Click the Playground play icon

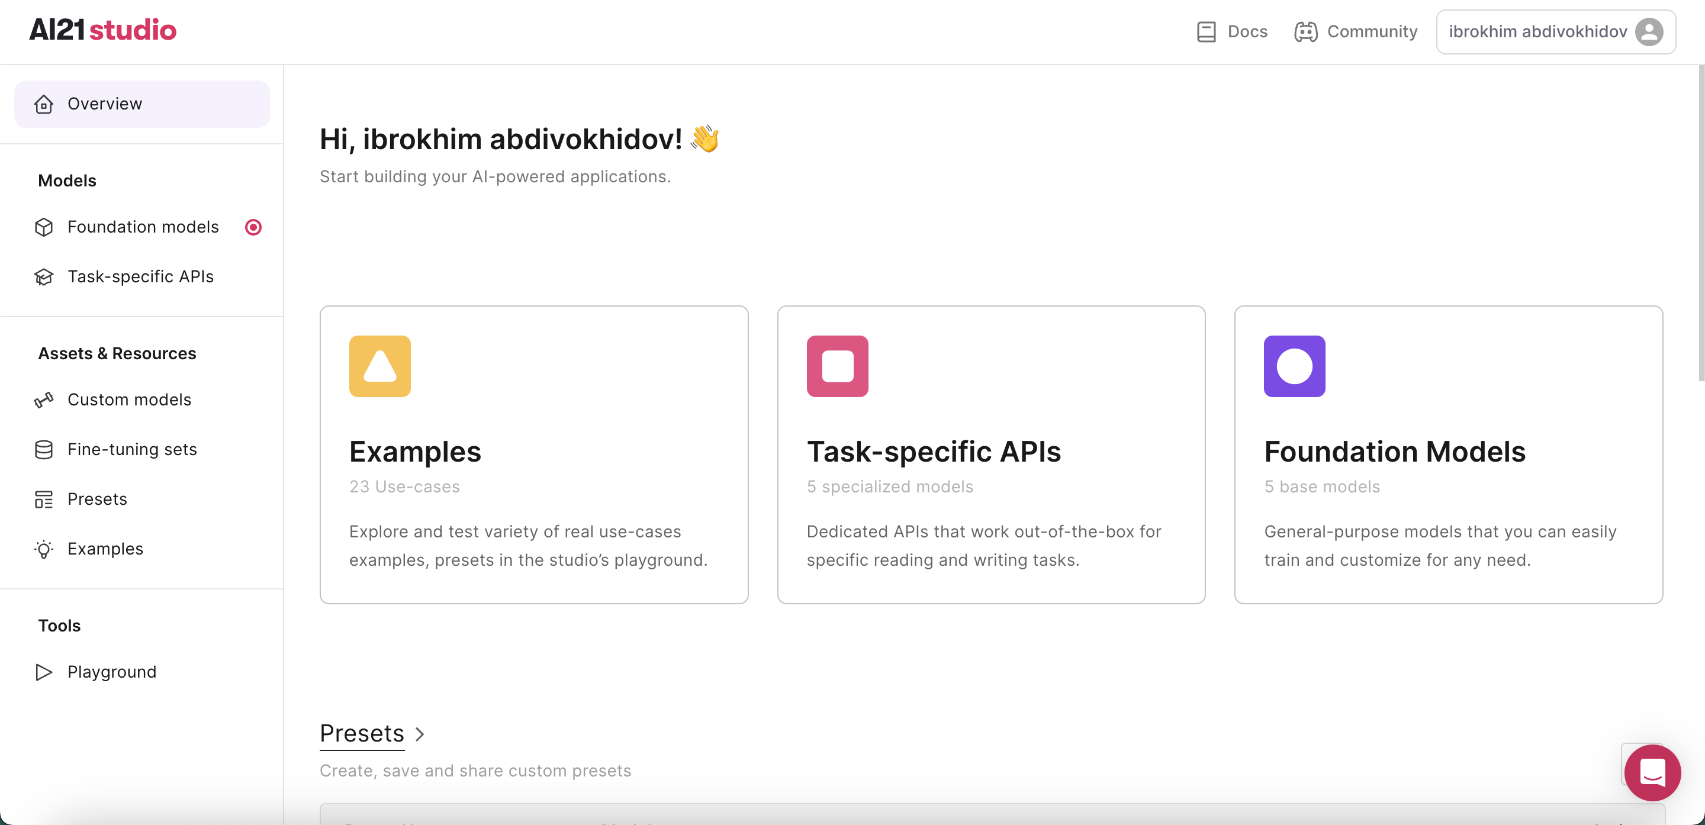[44, 672]
